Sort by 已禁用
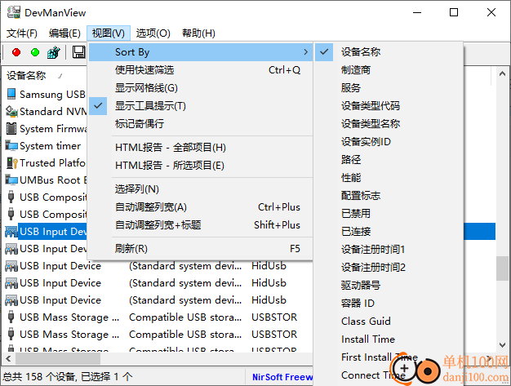Screen dimensions: 511x386 pos(389,214)
